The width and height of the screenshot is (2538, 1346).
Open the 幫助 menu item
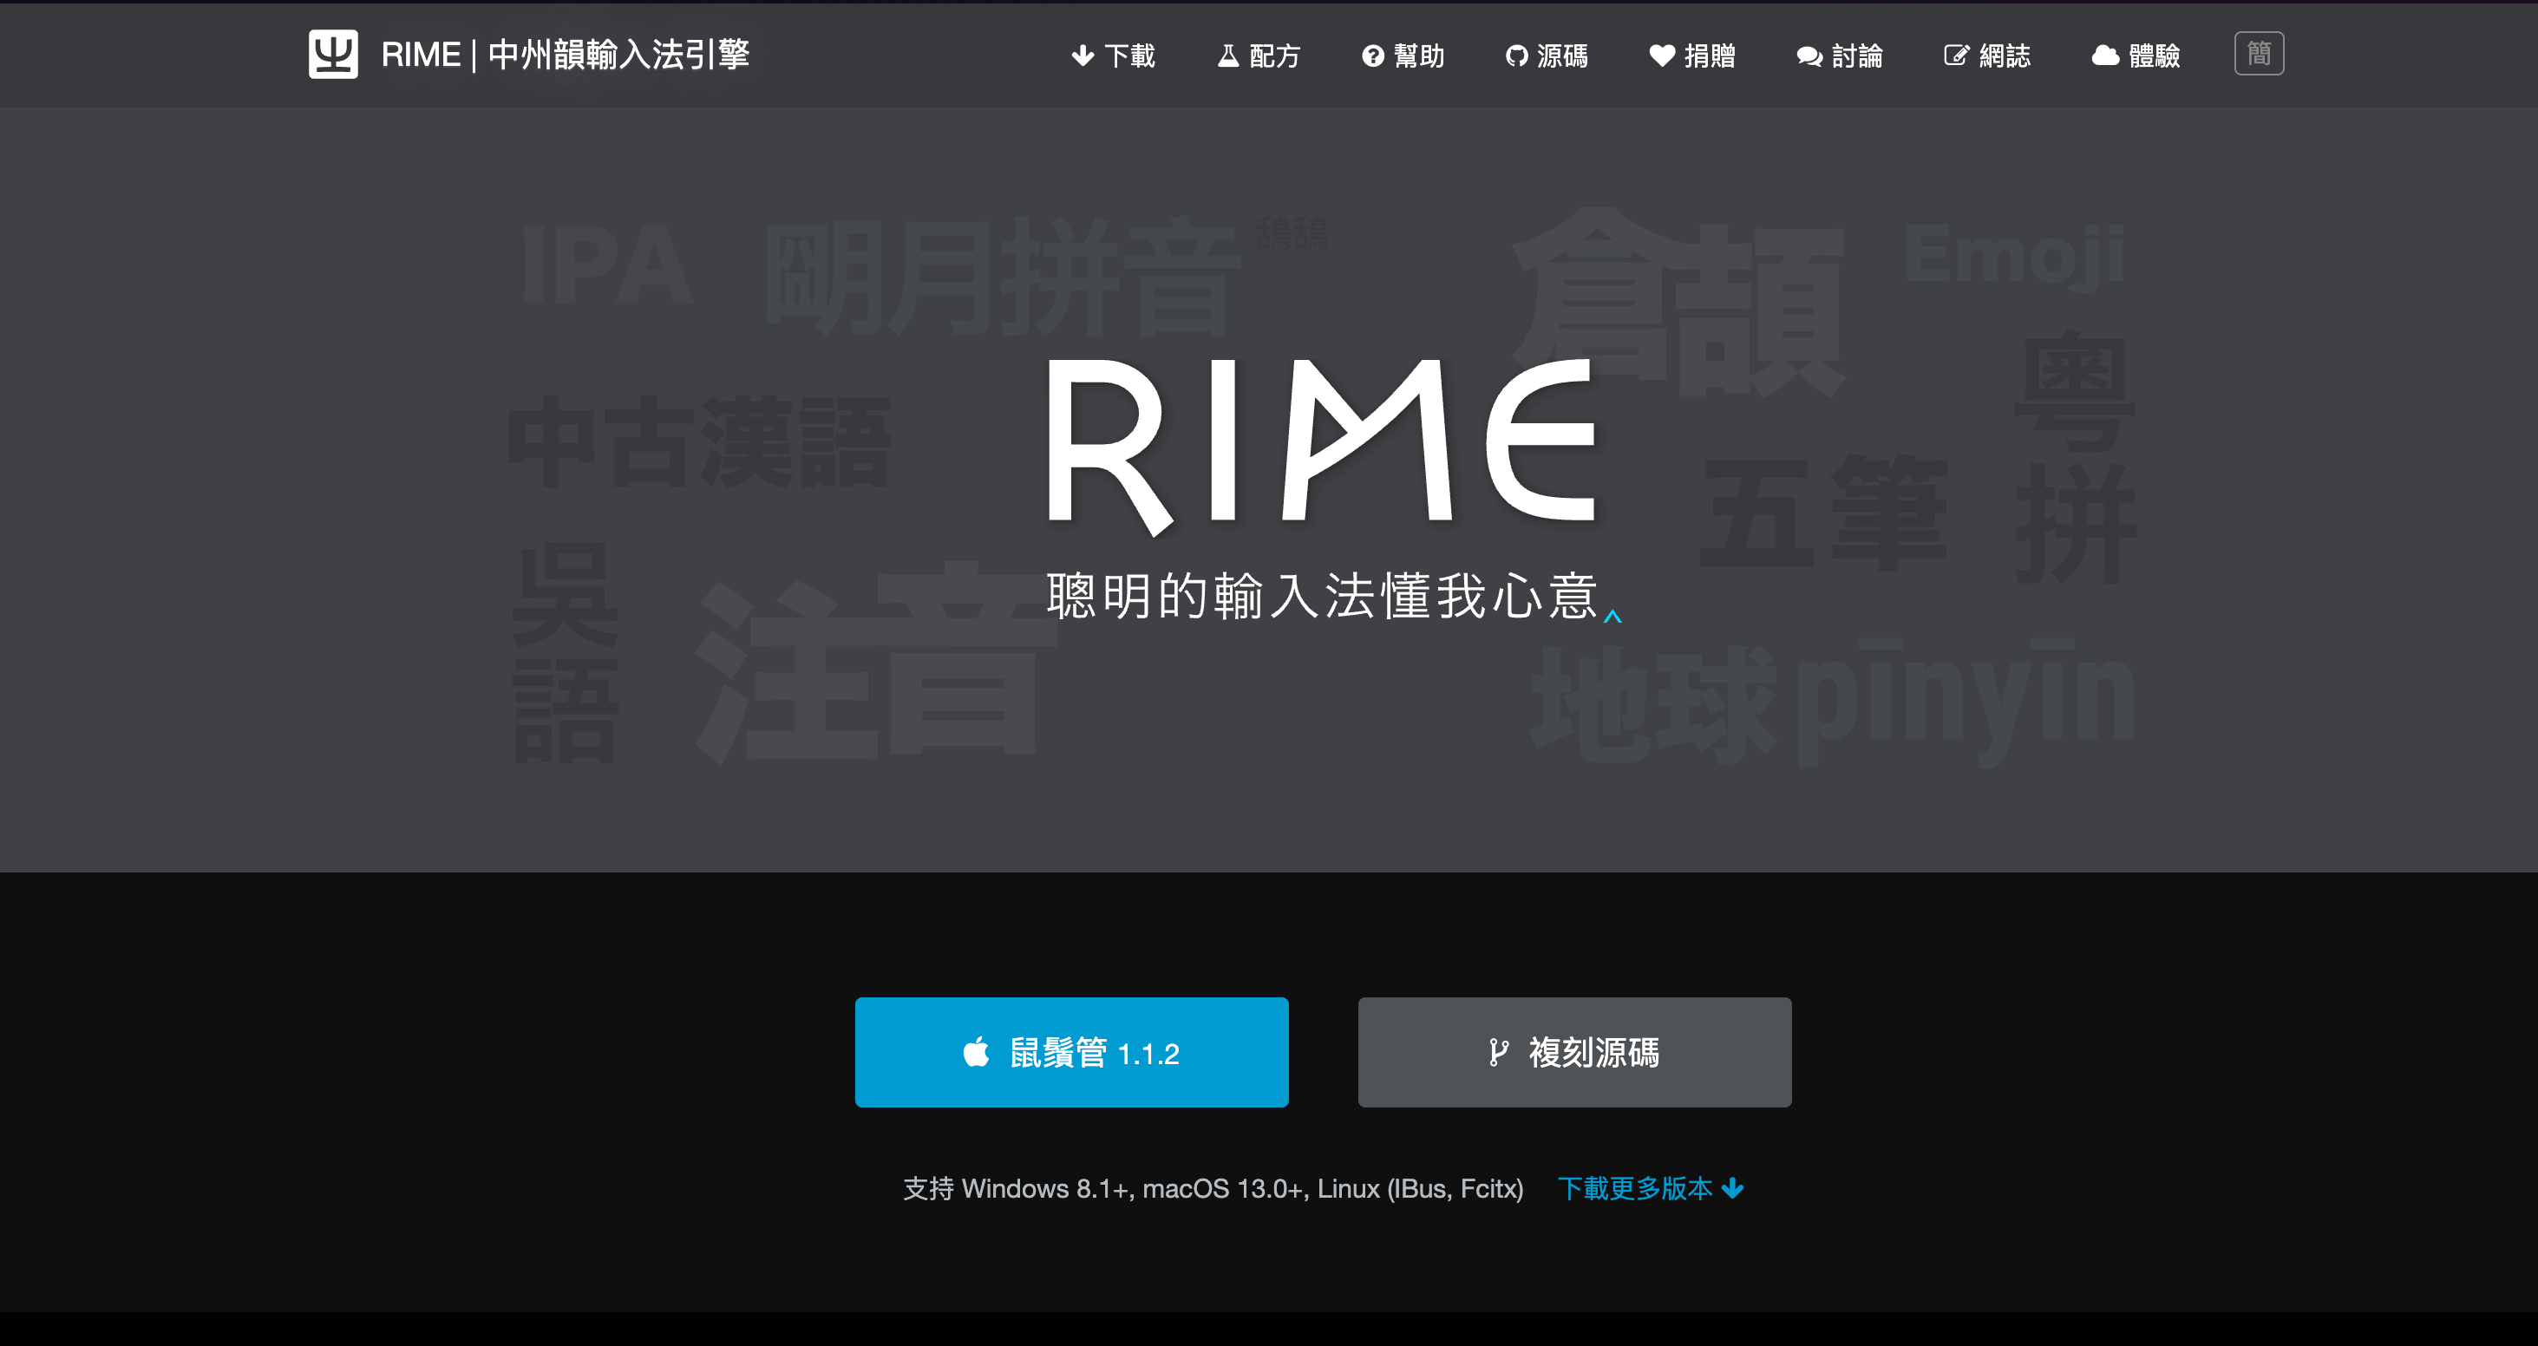(x=1403, y=56)
